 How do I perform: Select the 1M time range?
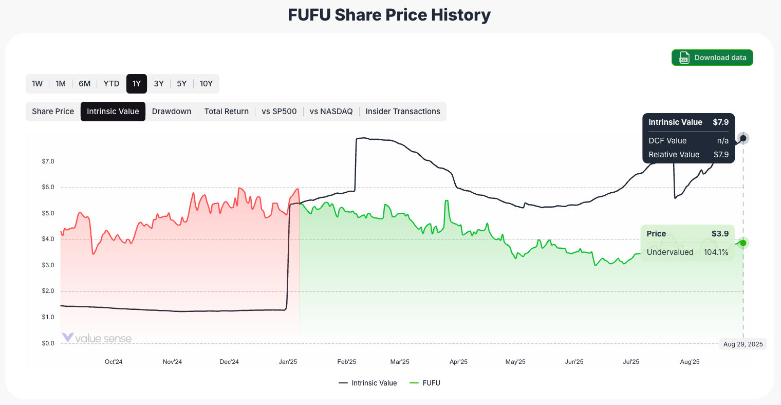click(x=61, y=83)
